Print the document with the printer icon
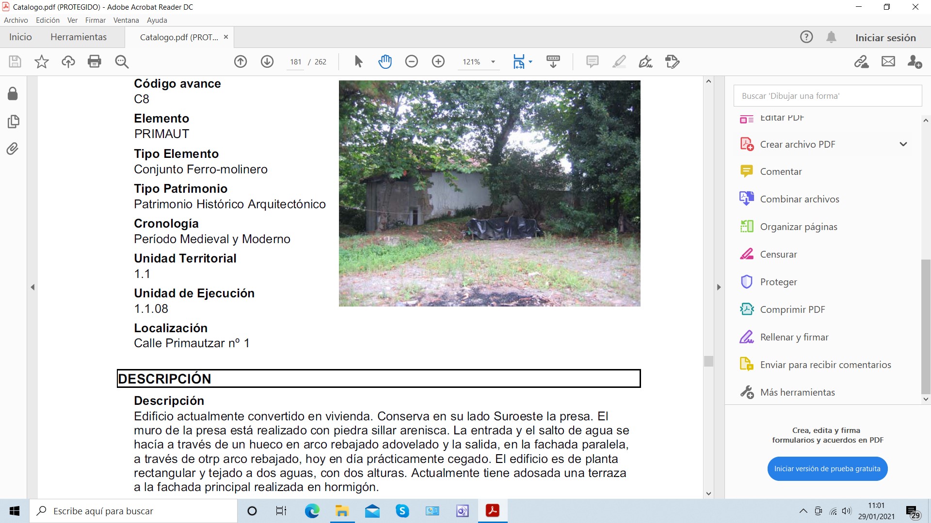Screen dimensions: 931x523 coord(95,62)
